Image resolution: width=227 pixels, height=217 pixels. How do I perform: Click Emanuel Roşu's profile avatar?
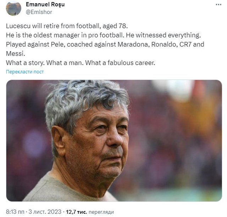click(13, 9)
